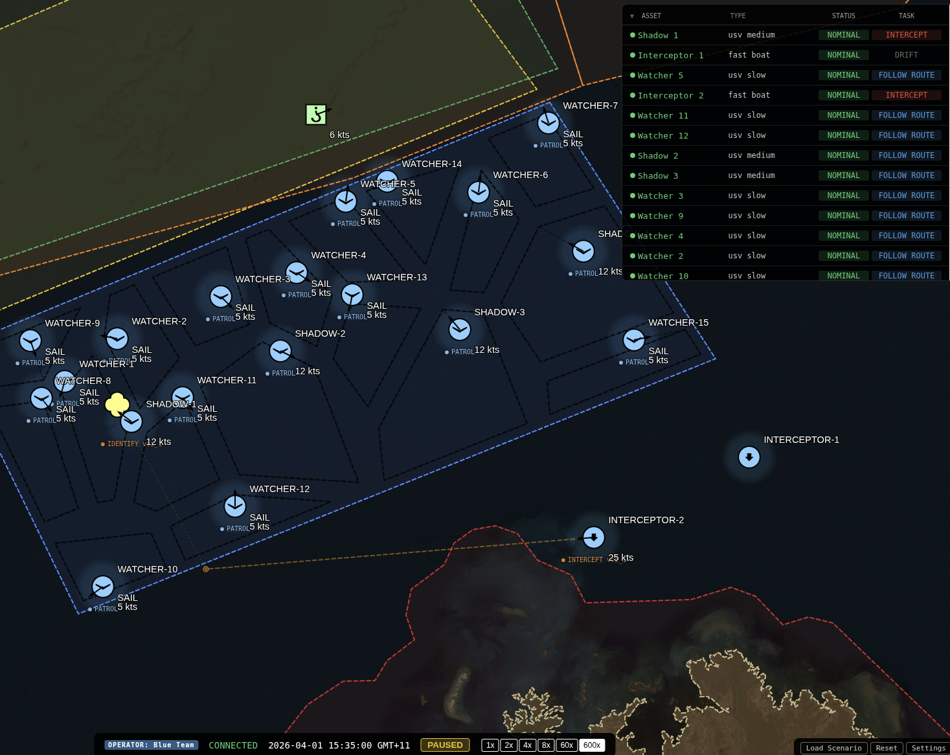
Task: Open the Settings menu
Action: pos(928,748)
